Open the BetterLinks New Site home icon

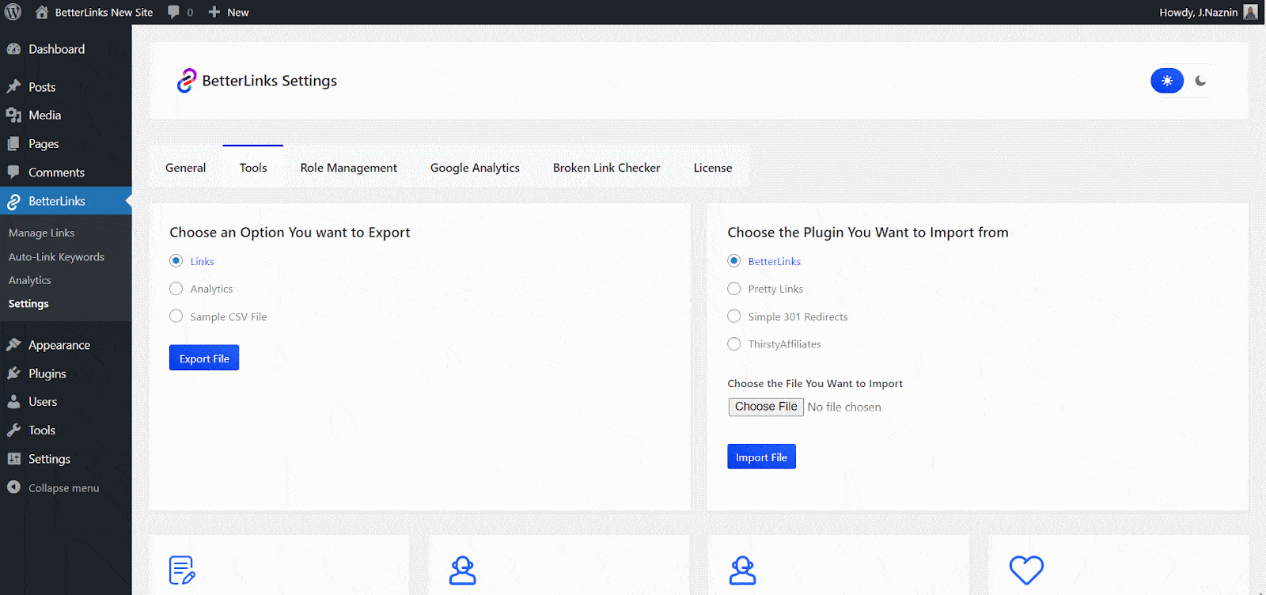42,12
